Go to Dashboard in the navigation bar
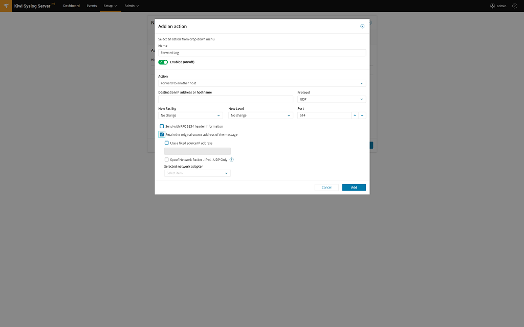Screen dimensions: 524x327 (x=72, y=6)
